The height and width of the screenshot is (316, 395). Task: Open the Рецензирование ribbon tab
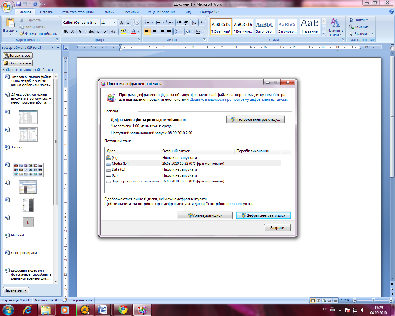162,12
